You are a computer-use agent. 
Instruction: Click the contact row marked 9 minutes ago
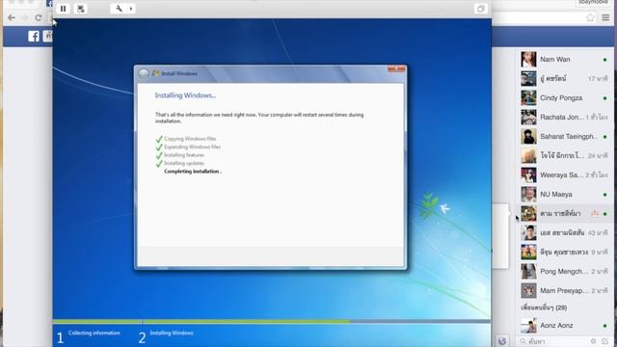tap(564, 253)
